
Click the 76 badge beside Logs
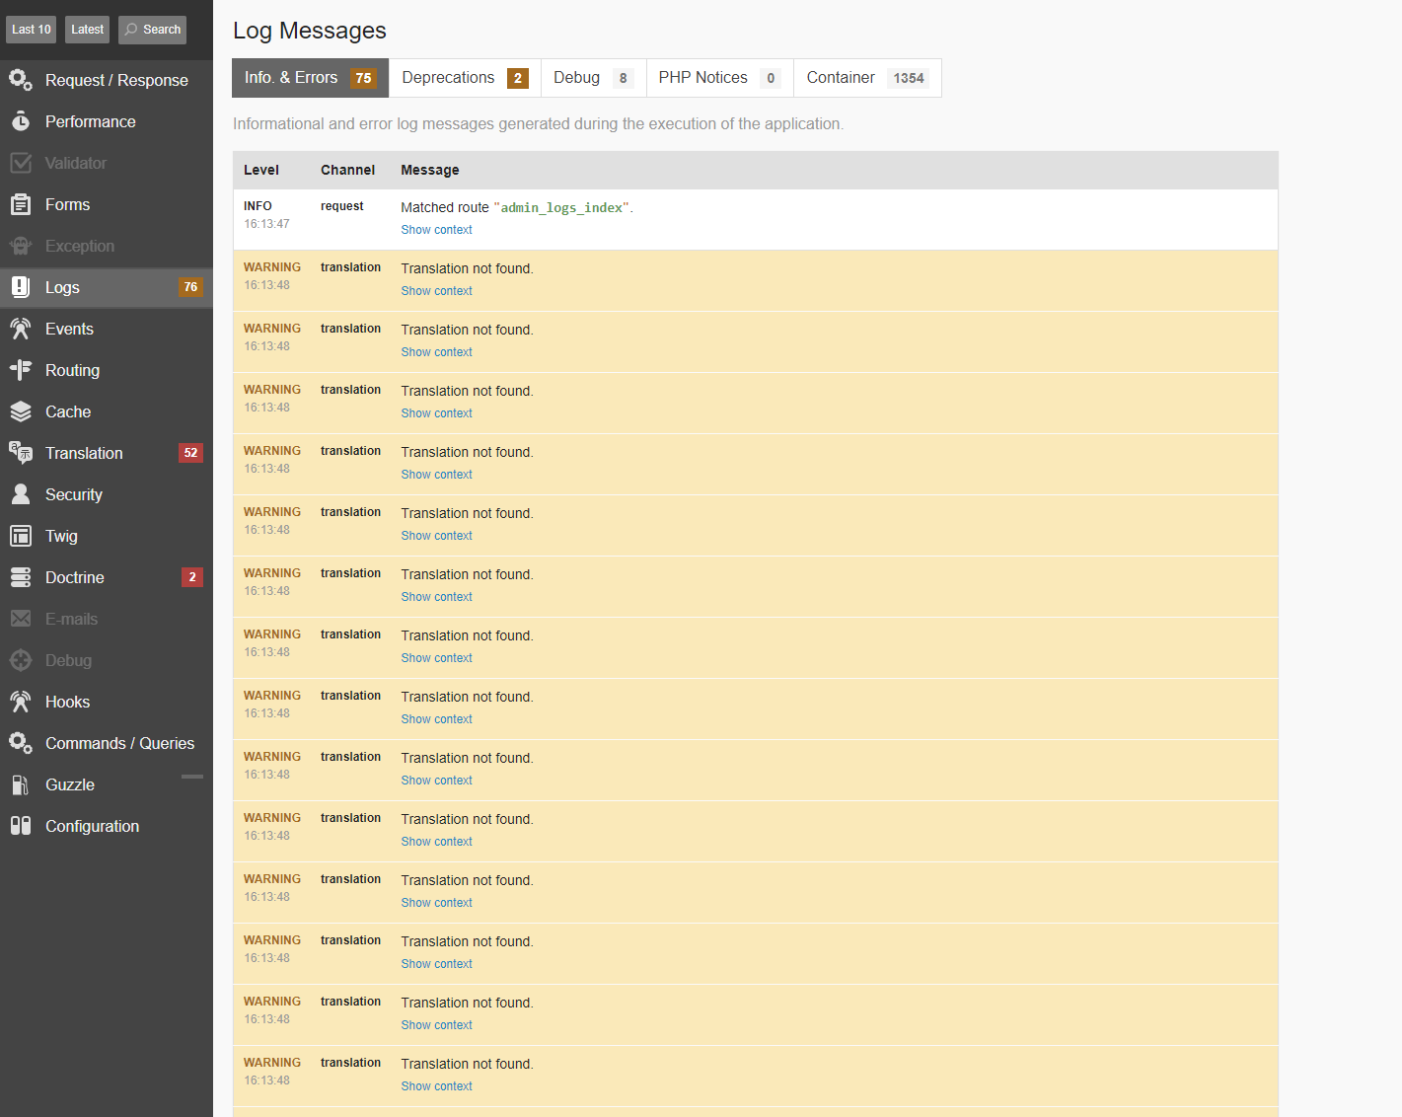190,287
